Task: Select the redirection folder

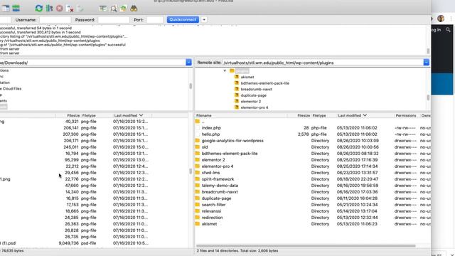Action: pyautogui.click(x=313, y=218)
